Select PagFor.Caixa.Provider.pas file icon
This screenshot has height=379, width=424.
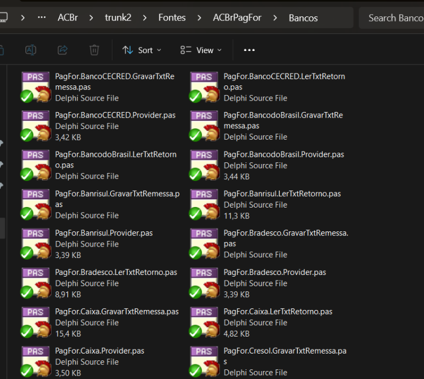(36, 361)
